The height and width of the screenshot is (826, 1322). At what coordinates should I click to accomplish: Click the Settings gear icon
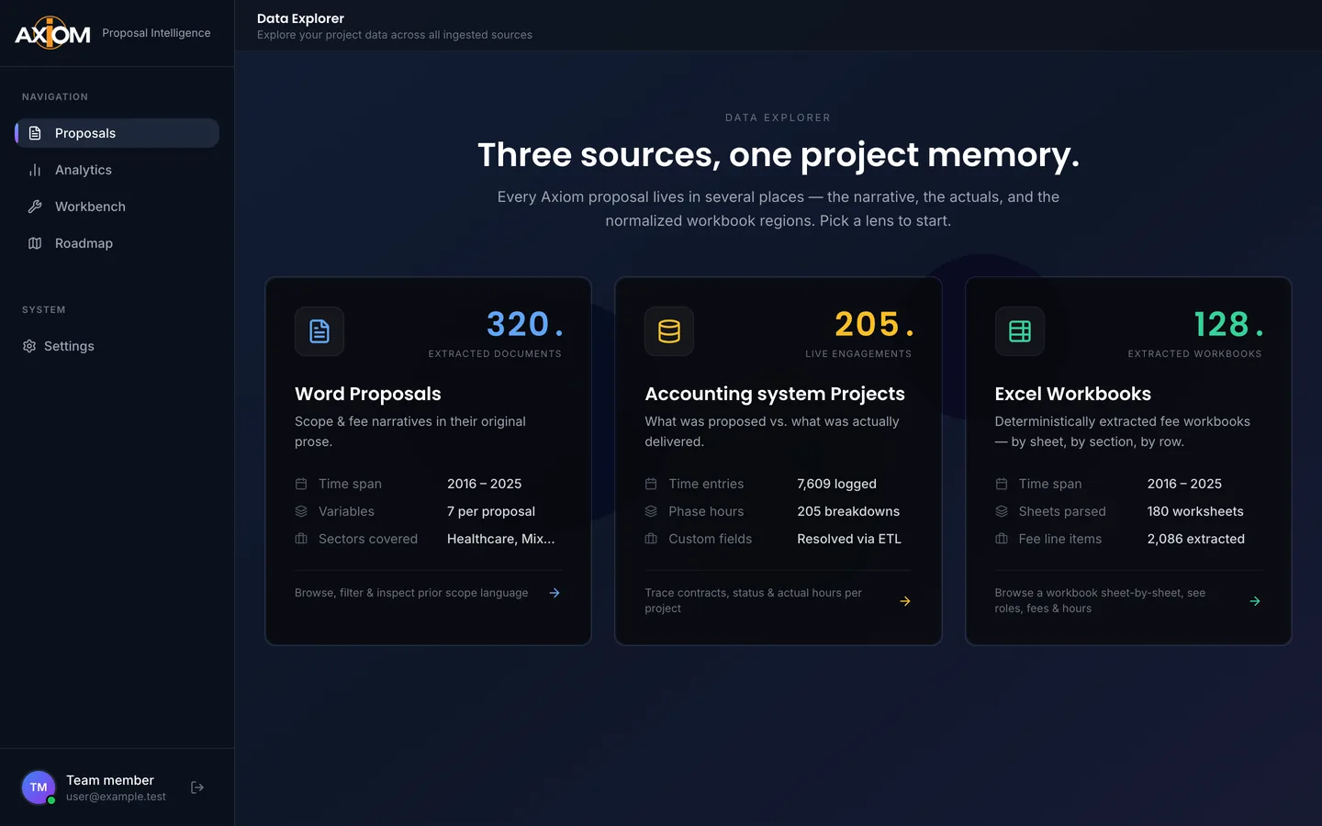[29, 346]
